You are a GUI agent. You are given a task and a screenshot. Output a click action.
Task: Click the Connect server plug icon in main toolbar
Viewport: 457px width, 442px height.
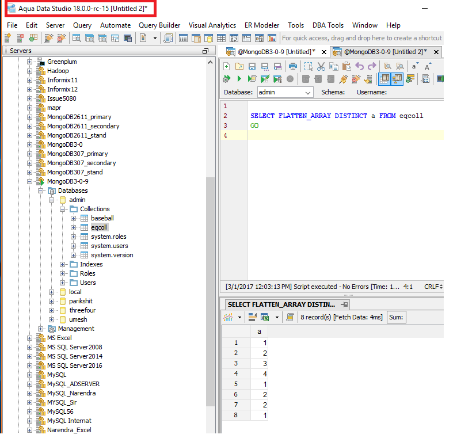[48, 38]
